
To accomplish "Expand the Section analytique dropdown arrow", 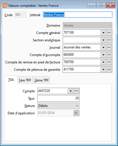I will pyautogui.click(x=103, y=40).
